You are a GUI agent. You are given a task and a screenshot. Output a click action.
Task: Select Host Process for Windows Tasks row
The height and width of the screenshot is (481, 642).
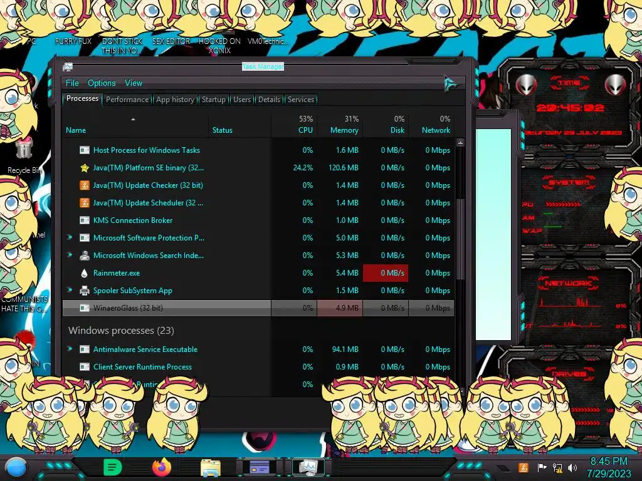258,150
